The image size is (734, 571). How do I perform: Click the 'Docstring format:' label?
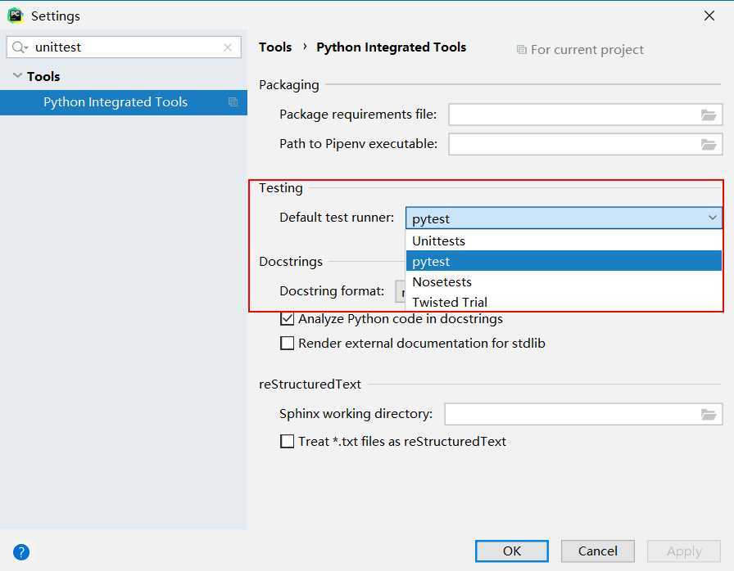coord(332,291)
